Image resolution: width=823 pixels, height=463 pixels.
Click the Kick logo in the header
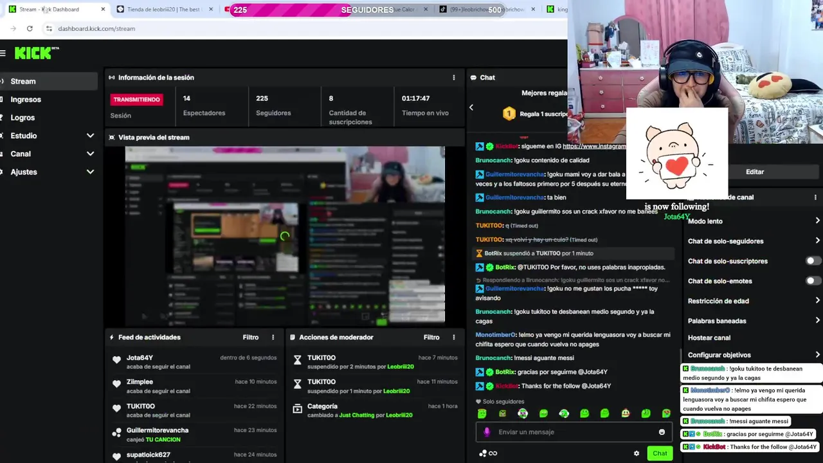(37, 53)
